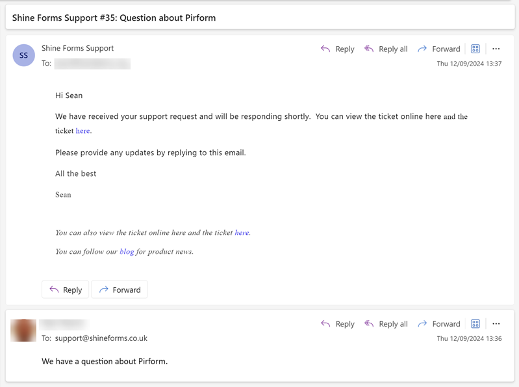Forward the Shine Forms Support email

coord(438,49)
